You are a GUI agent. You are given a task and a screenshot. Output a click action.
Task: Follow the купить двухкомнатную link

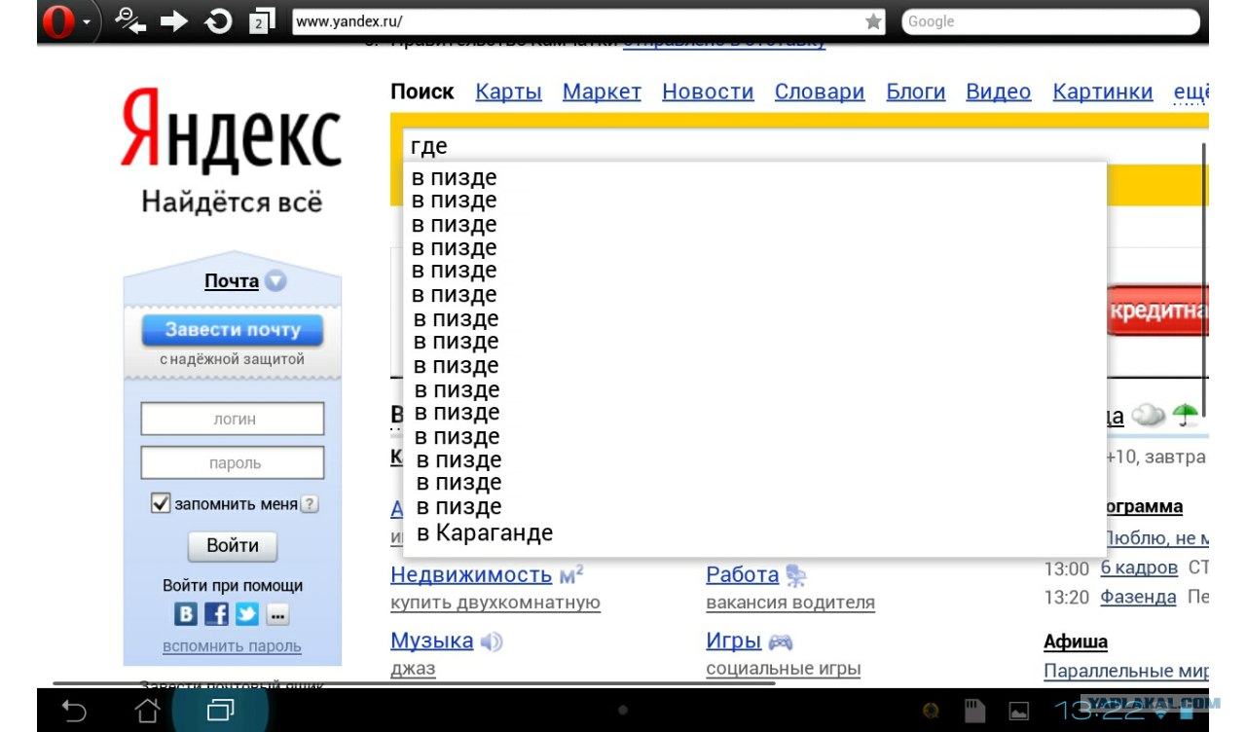coord(495,603)
